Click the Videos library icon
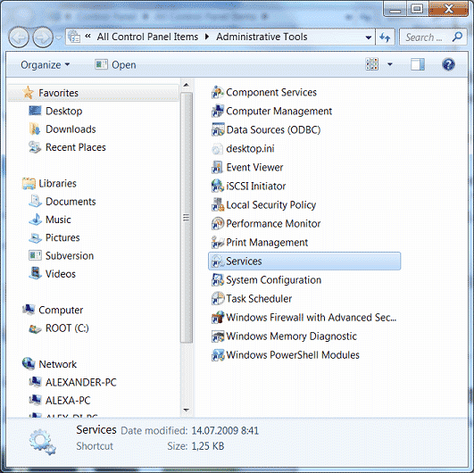 (36, 273)
